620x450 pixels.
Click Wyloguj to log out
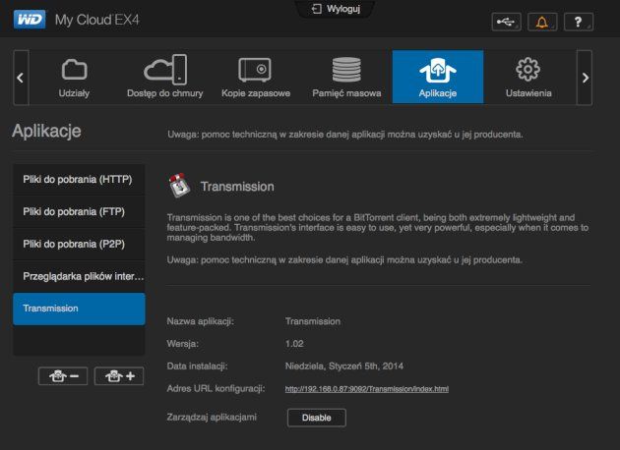[337, 9]
